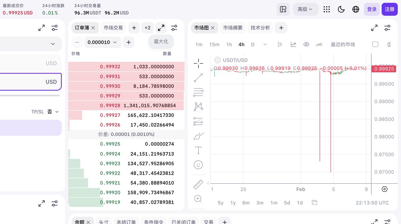This screenshot has width=401, height=224.
Task: Select the horizontal lines Fibonacci tool
Action: point(198,92)
